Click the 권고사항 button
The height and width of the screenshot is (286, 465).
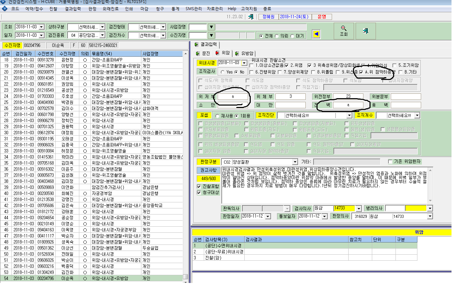tap(208, 170)
